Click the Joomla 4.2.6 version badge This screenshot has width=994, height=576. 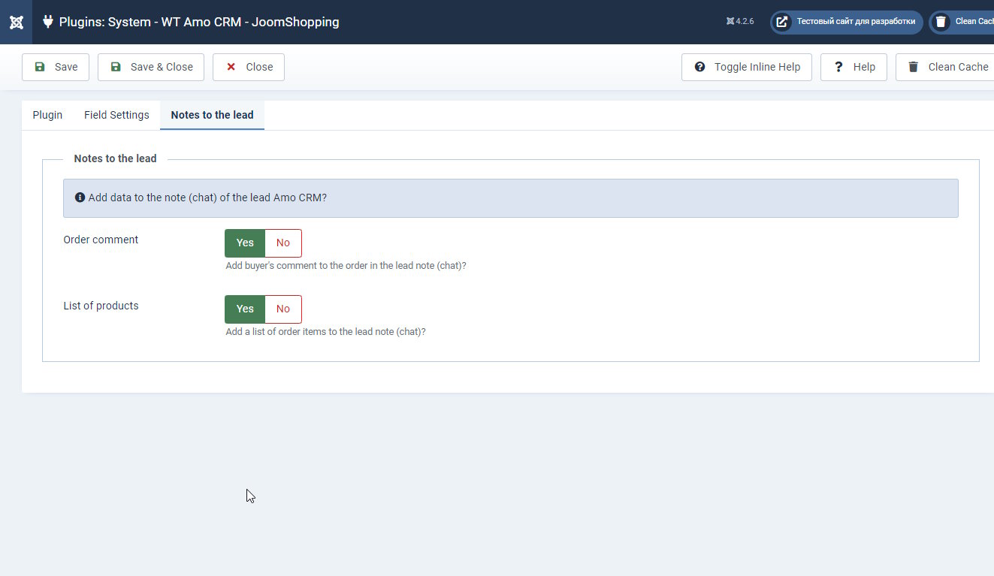(740, 22)
